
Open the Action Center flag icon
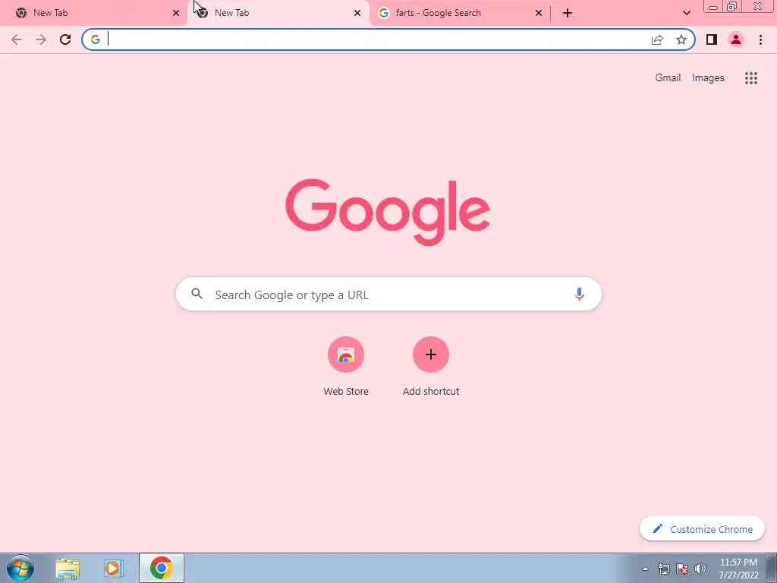point(682,569)
